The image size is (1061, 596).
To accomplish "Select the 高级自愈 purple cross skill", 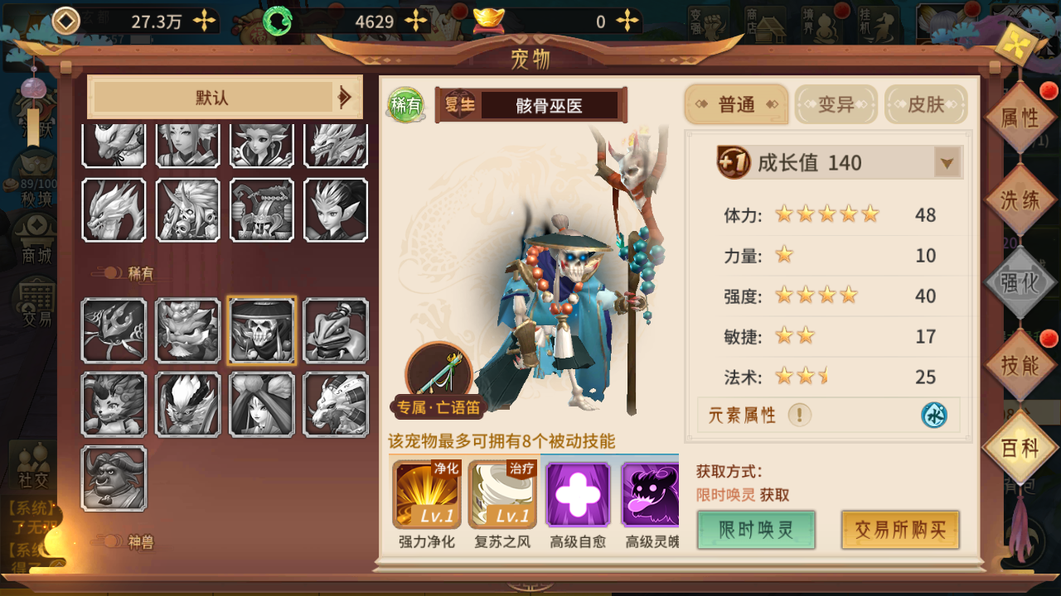I will (x=578, y=495).
